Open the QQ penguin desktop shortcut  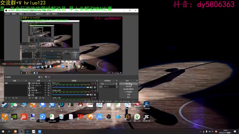(x=80, y=106)
